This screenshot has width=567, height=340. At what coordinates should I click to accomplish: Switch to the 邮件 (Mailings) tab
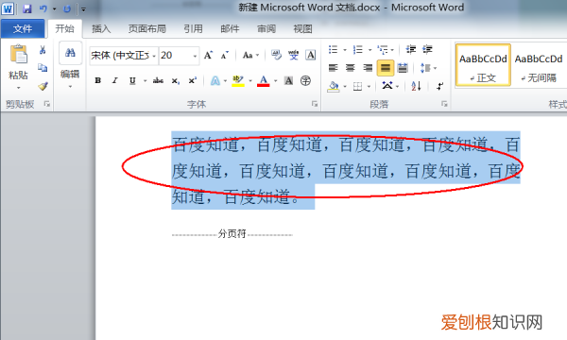pos(230,28)
